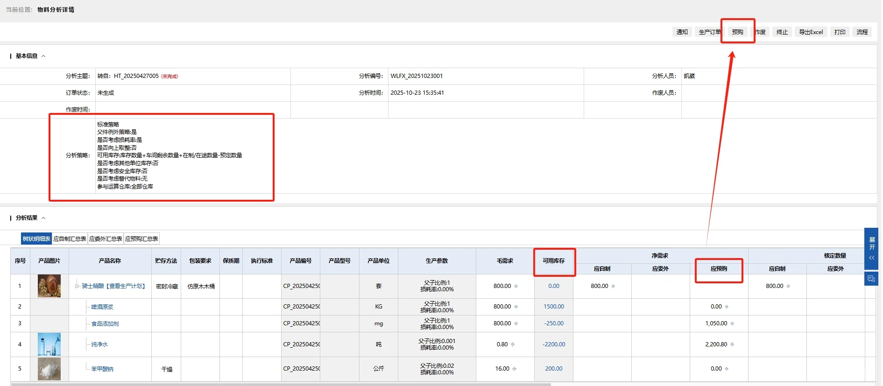The height and width of the screenshot is (386, 883).
Task: Click the analysis number WLFX_20251023001
Action: coord(417,76)
